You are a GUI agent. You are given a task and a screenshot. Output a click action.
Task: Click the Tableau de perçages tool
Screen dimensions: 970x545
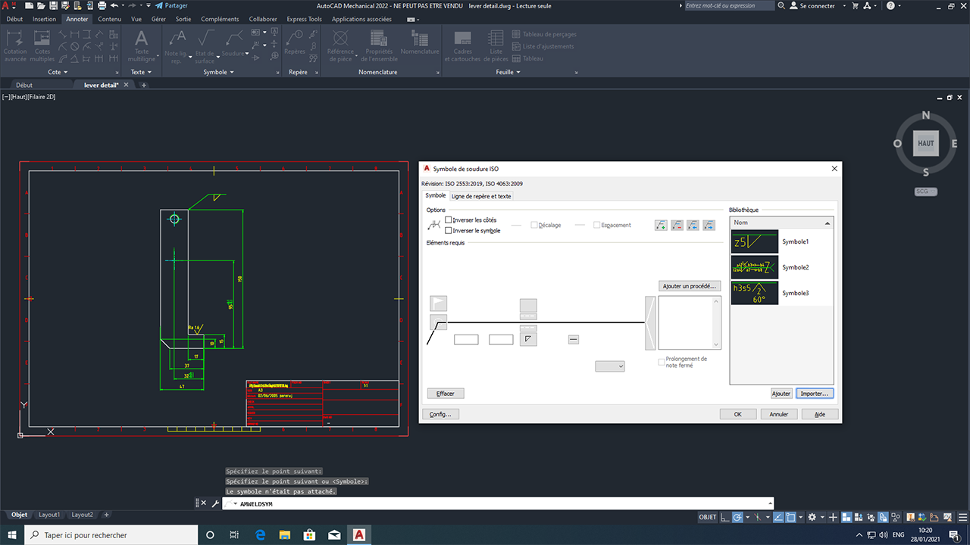click(544, 34)
